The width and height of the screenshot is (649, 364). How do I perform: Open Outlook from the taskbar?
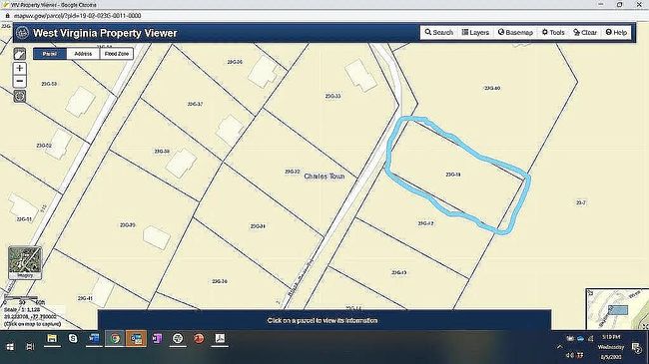tap(136, 339)
